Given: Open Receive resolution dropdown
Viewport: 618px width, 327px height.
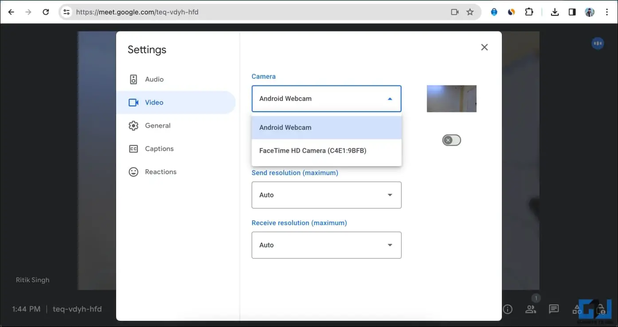Looking at the screenshot, I should 326,245.
